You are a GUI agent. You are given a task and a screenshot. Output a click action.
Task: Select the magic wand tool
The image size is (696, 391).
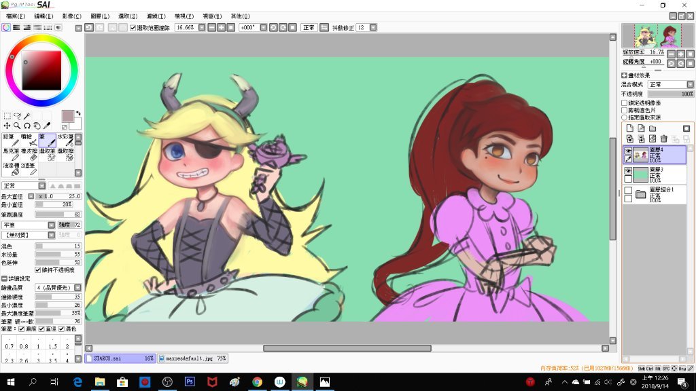(x=27, y=116)
